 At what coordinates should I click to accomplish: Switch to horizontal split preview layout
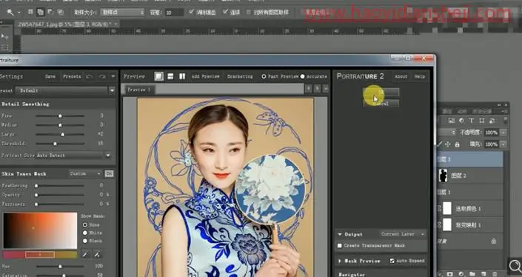click(x=170, y=76)
